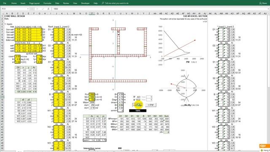Click the orange notification badge at bottom right
The image size is (270, 152).
[265, 146]
